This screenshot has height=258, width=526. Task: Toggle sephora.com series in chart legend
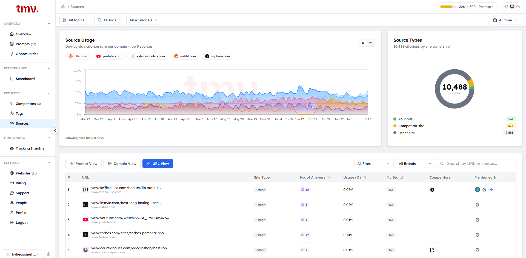pyautogui.click(x=218, y=56)
